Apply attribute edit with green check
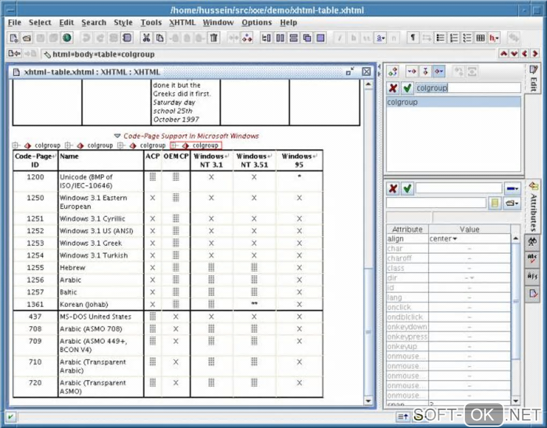Screen dimensions: 547x428 (407, 188)
